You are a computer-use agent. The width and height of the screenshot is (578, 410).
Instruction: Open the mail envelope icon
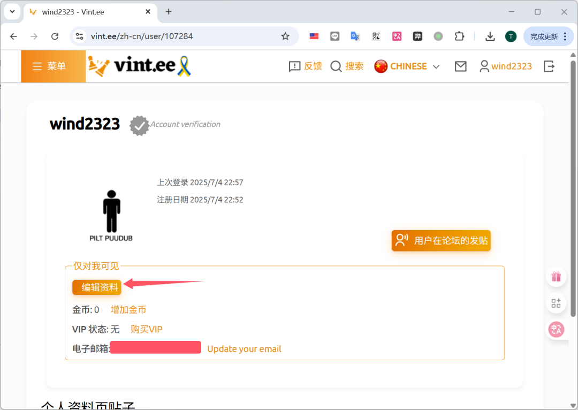pyautogui.click(x=460, y=66)
